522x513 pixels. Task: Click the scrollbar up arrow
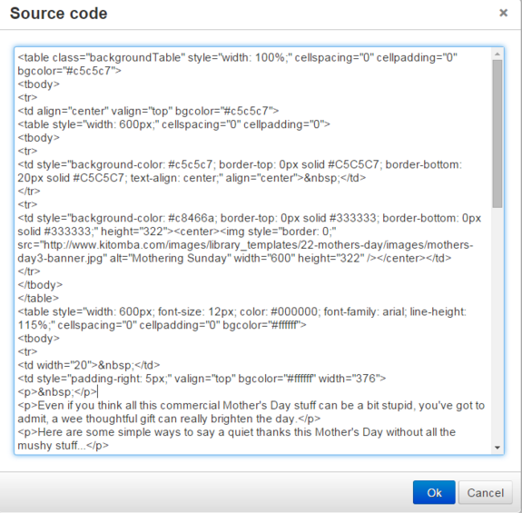pos(497,54)
